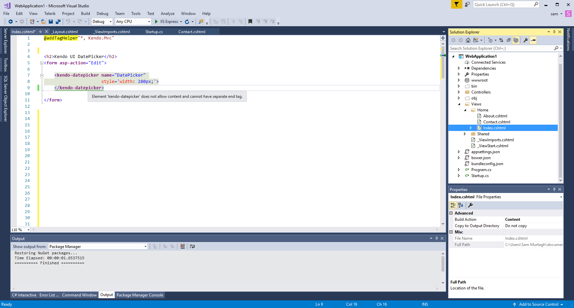
Task: Click the Open File folder icon
Action: (43, 22)
